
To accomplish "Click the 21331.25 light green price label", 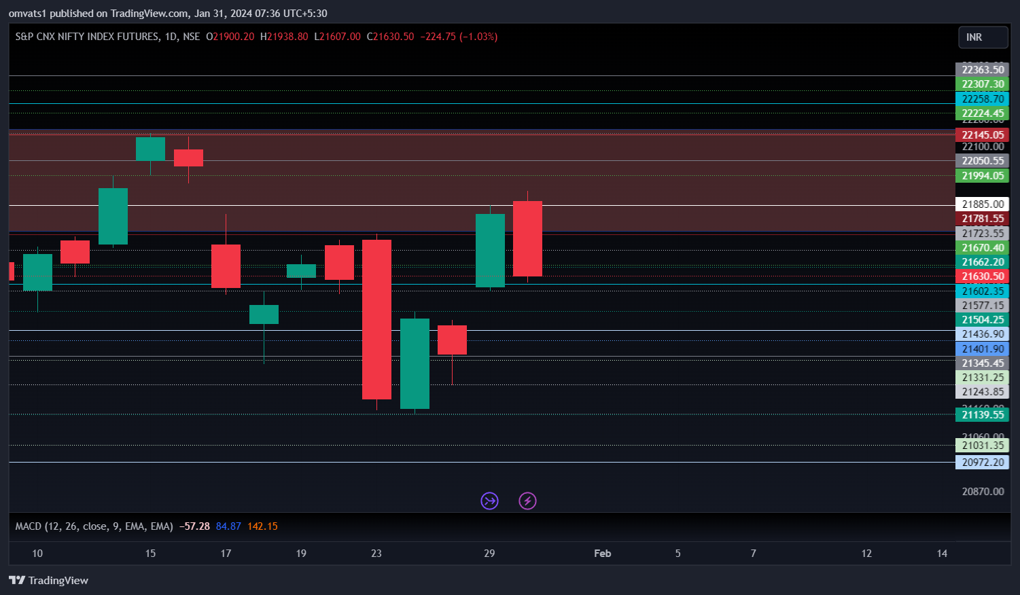I will [x=983, y=378].
